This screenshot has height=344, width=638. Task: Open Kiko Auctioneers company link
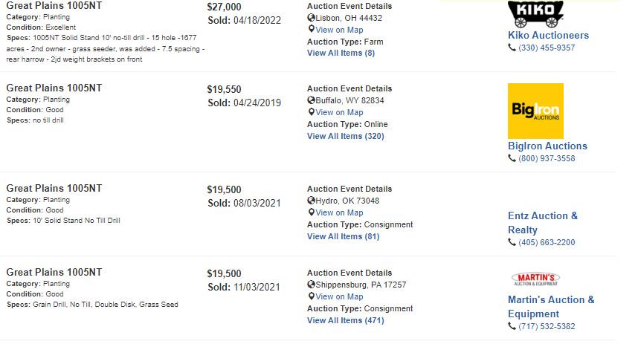click(548, 36)
